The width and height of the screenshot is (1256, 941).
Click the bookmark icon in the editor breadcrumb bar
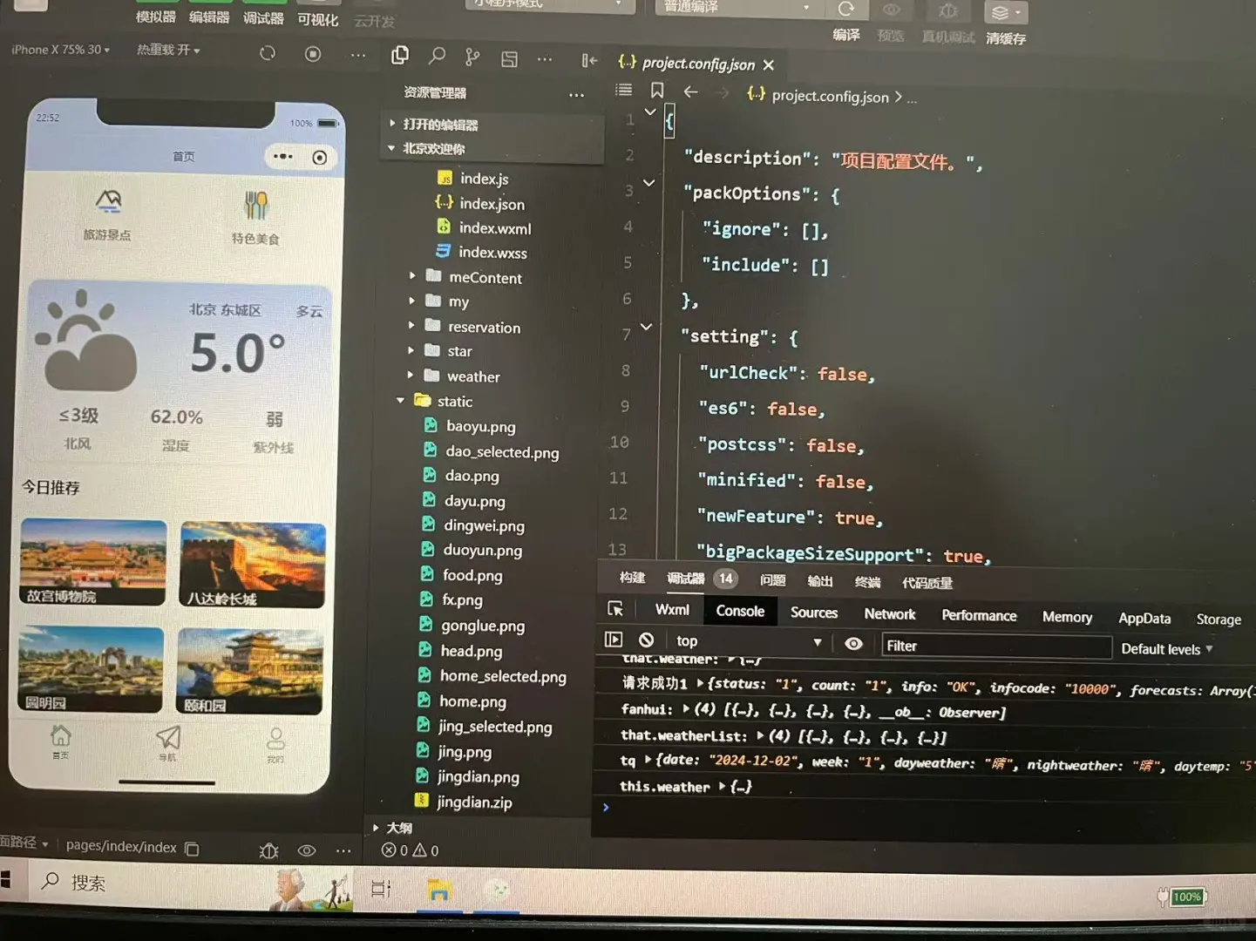click(x=657, y=90)
